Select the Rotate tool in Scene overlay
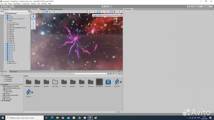 [33, 21]
